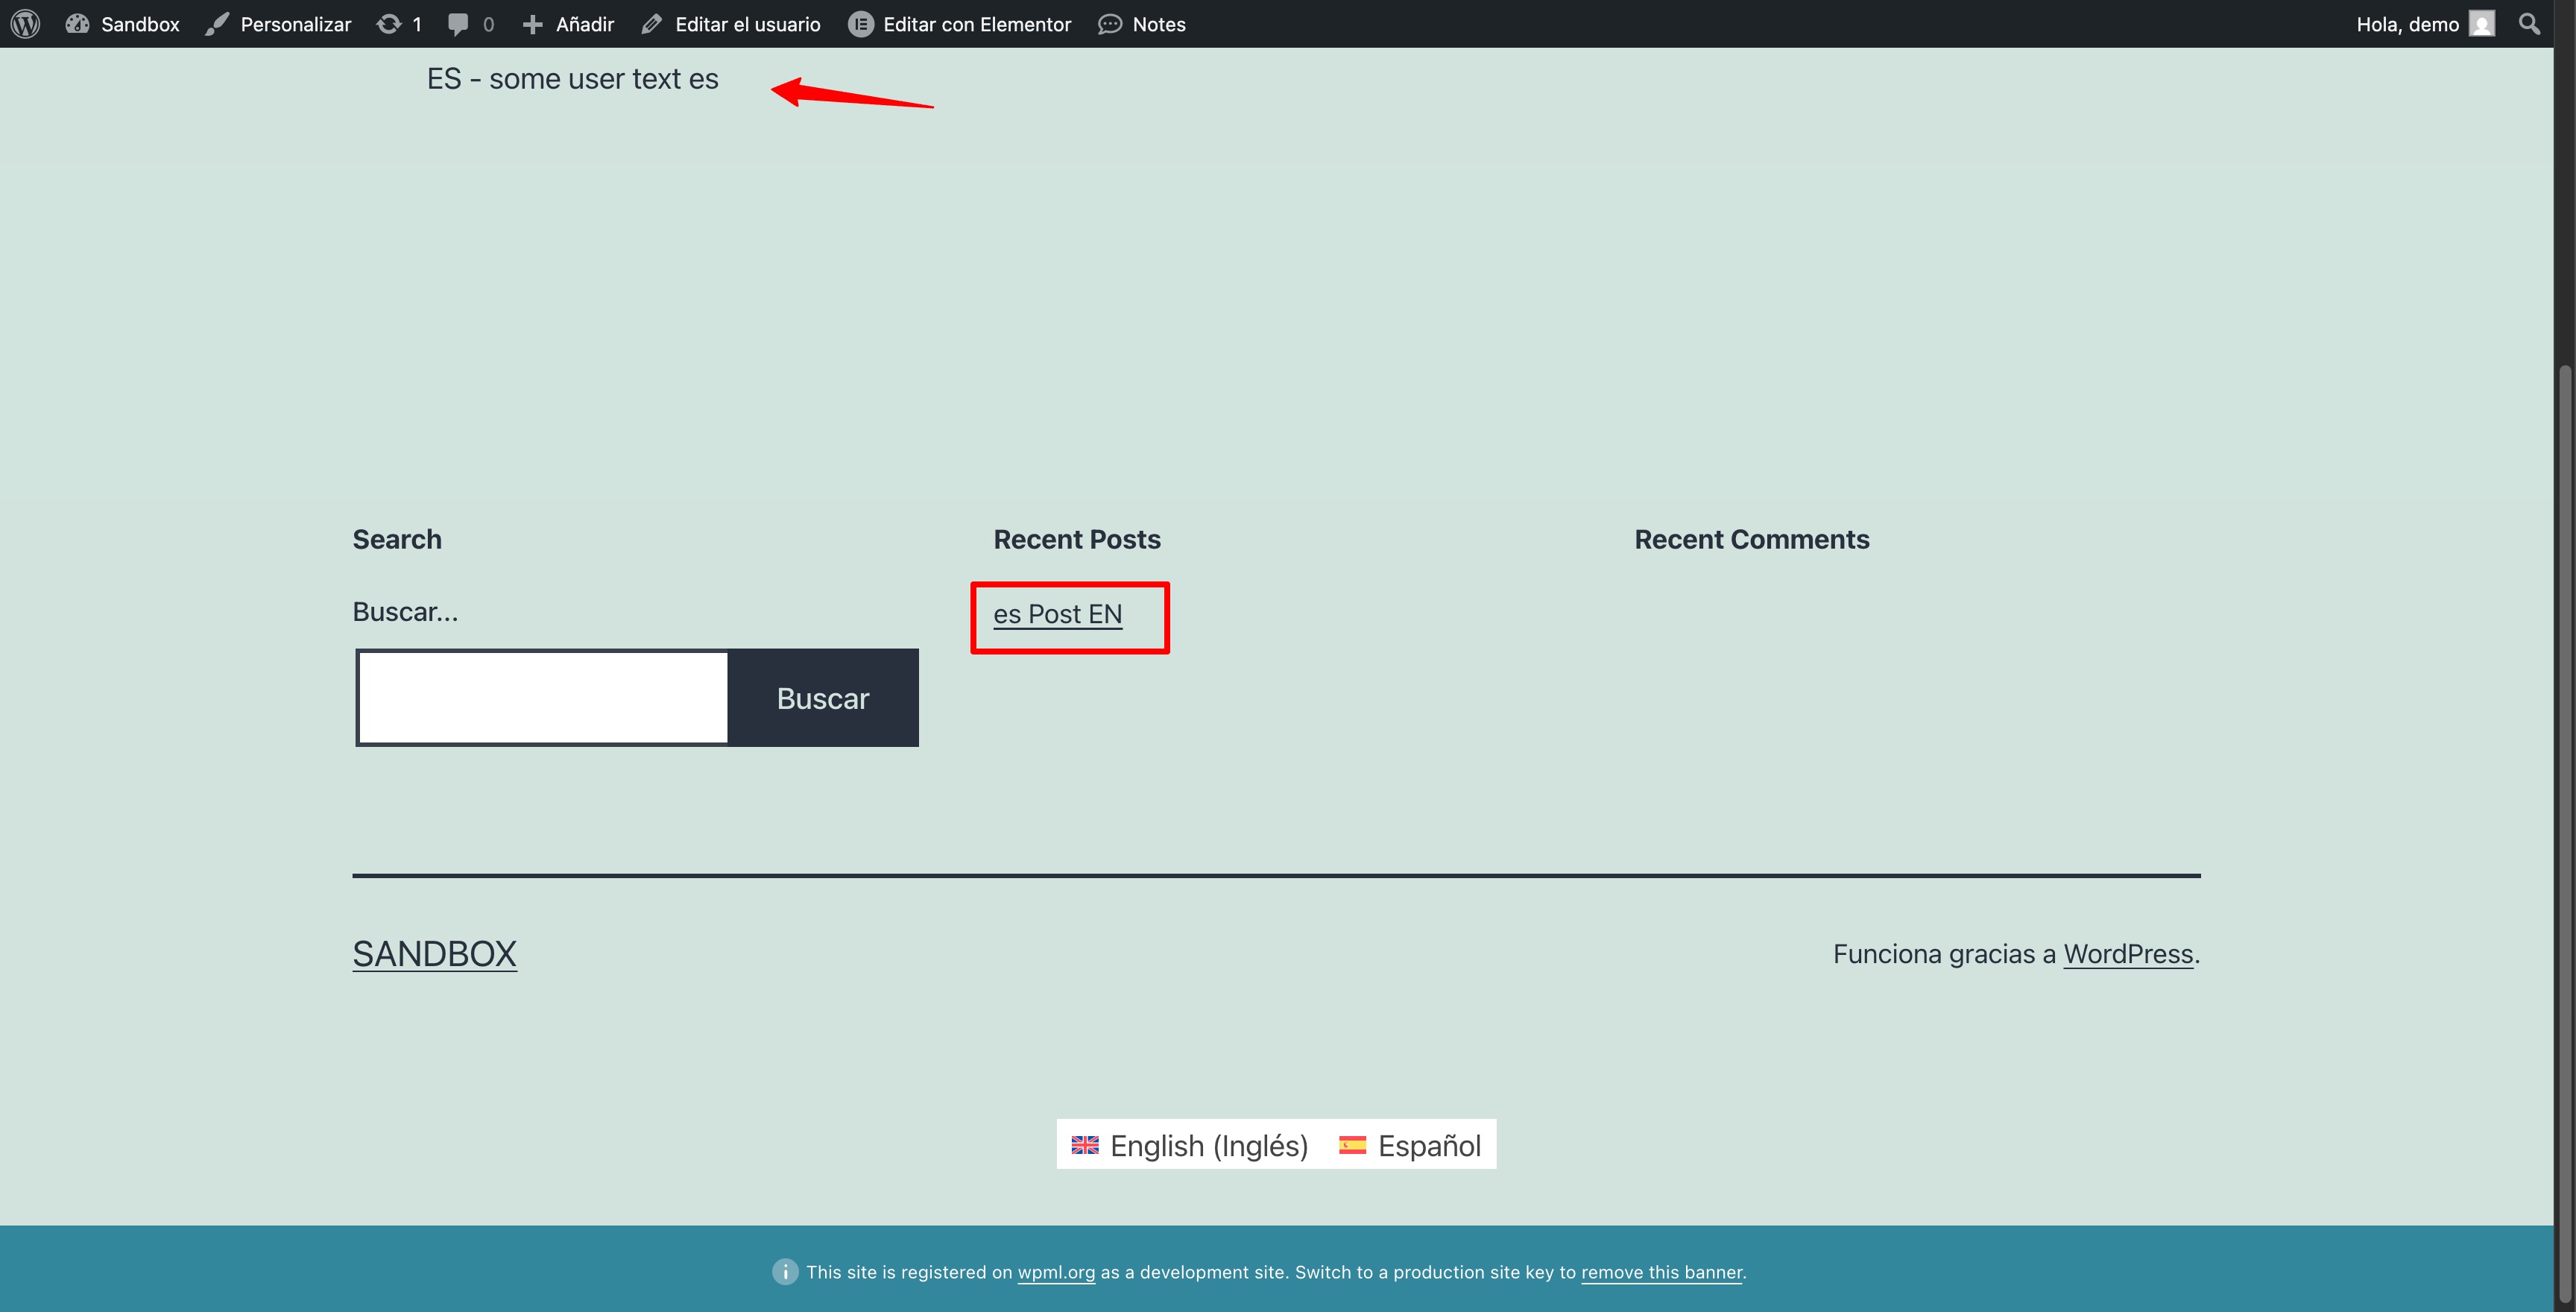
Task: Open the Sandbox site dashboard menu
Action: [122, 24]
